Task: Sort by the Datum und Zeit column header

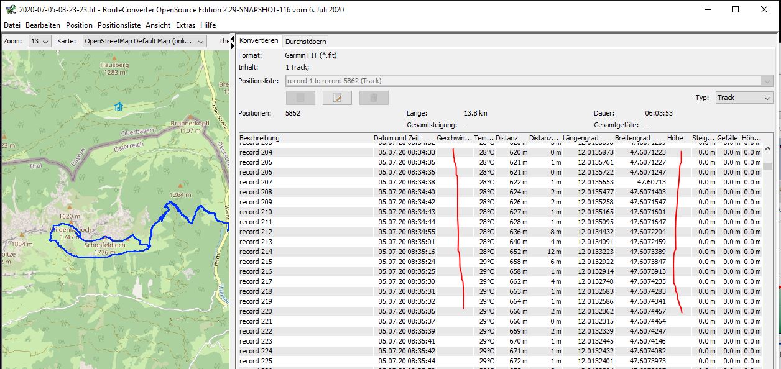Action: coord(396,137)
